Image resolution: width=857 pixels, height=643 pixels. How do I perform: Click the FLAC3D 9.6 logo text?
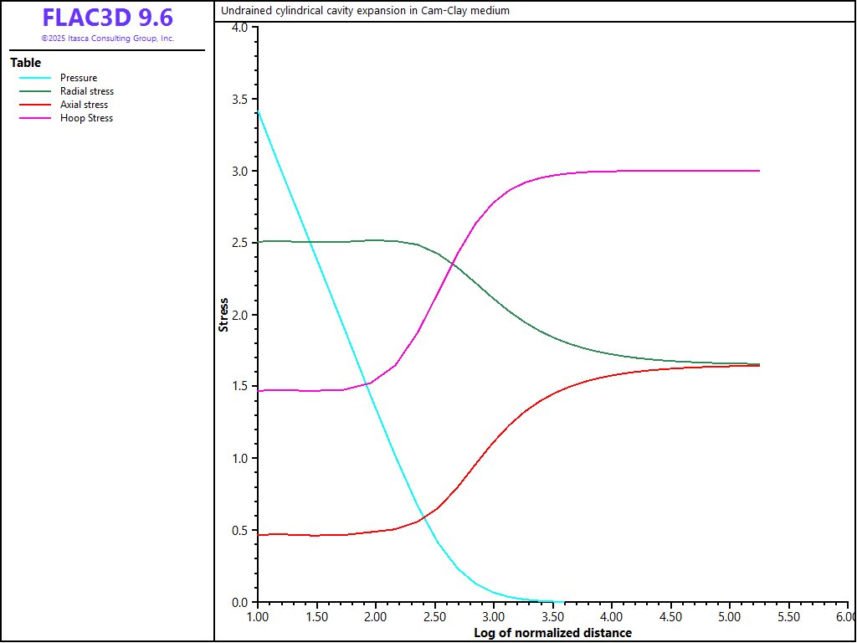(107, 18)
